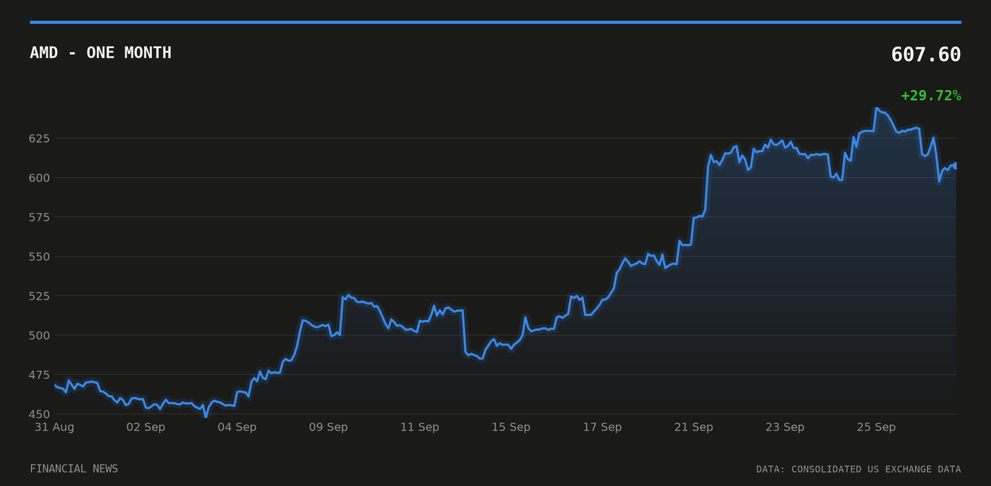Click the 550 y-axis label

coord(39,256)
